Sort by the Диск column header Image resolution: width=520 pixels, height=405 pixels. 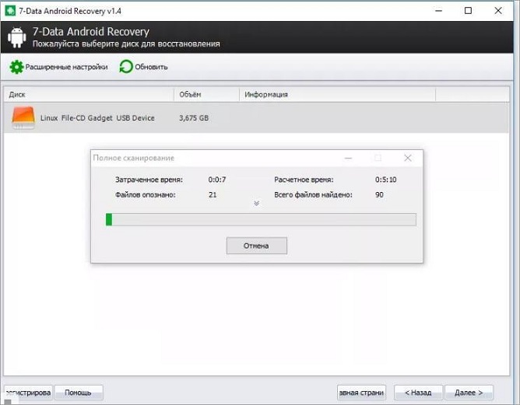[89, 94]
